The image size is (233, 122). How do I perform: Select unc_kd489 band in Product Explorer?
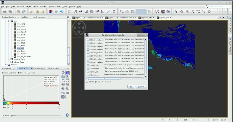(22, 51)
